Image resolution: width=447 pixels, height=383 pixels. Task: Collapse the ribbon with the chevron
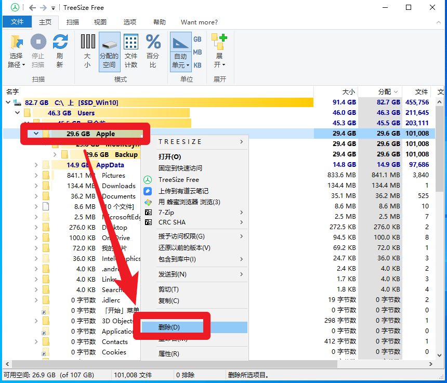click(439, 22)
